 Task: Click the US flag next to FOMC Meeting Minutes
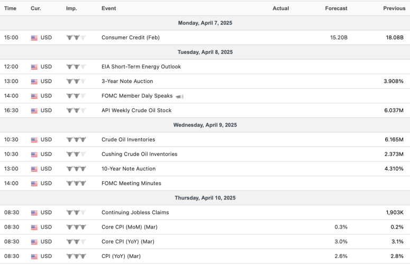(x=34, y=184)
